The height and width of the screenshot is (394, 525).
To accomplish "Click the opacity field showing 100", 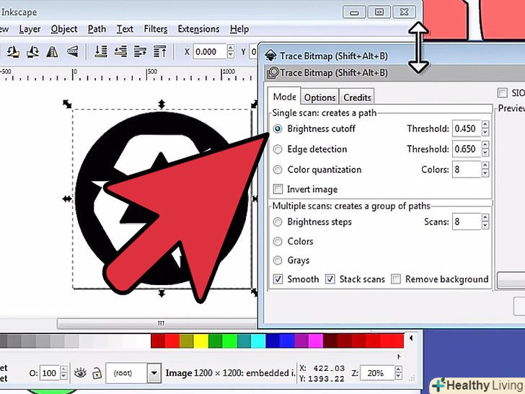I will coord(50,373).
